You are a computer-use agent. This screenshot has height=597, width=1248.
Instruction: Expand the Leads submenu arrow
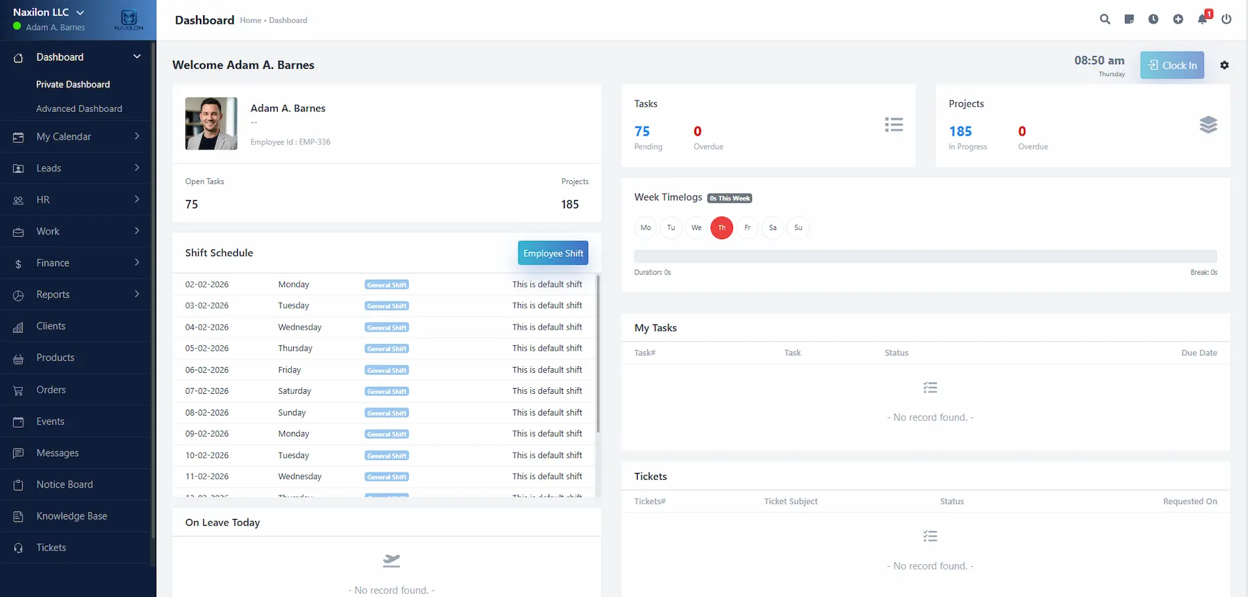click(137, 168)
